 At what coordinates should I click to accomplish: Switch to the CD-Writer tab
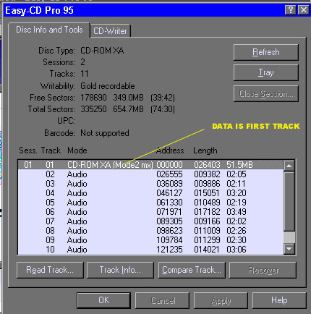point(110,31)
